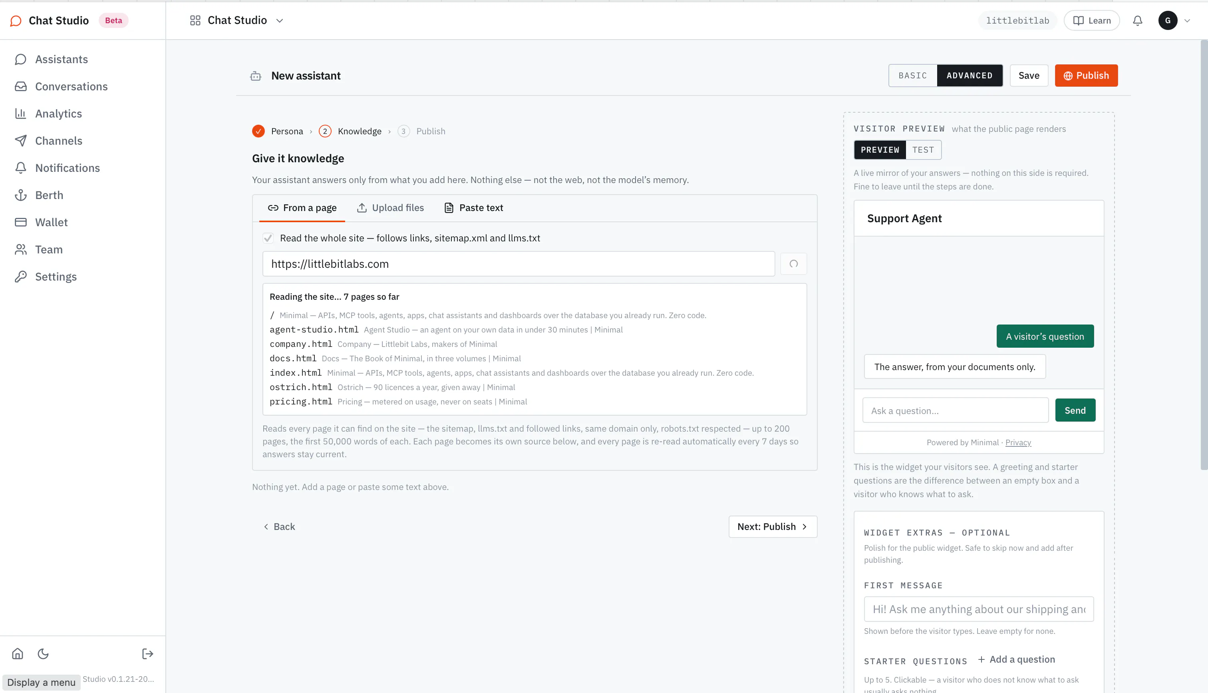The height and width of the screenshot is (693, 1208).
Task: Click Add a question link
Action: point(1016,660)
